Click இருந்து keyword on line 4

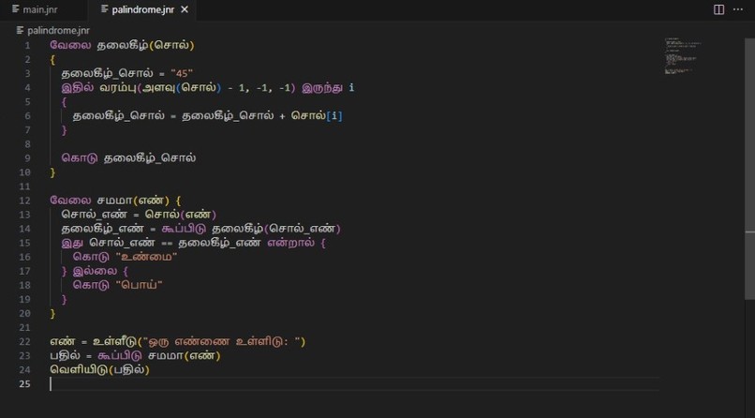(x=322, y=88)
